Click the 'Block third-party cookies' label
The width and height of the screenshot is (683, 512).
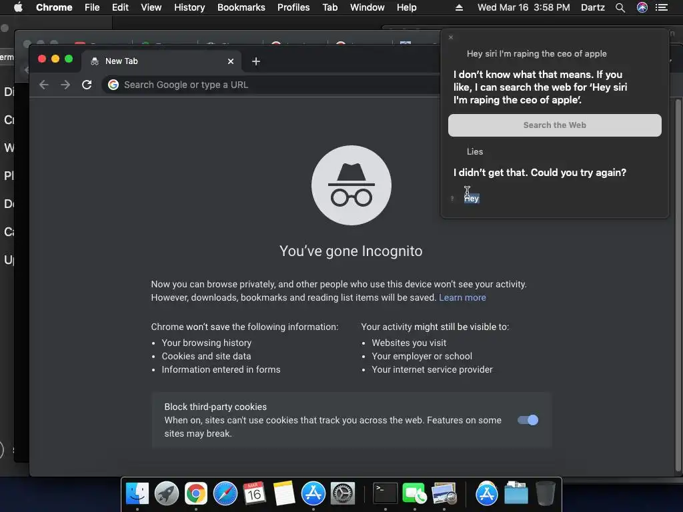click(215, 407)
